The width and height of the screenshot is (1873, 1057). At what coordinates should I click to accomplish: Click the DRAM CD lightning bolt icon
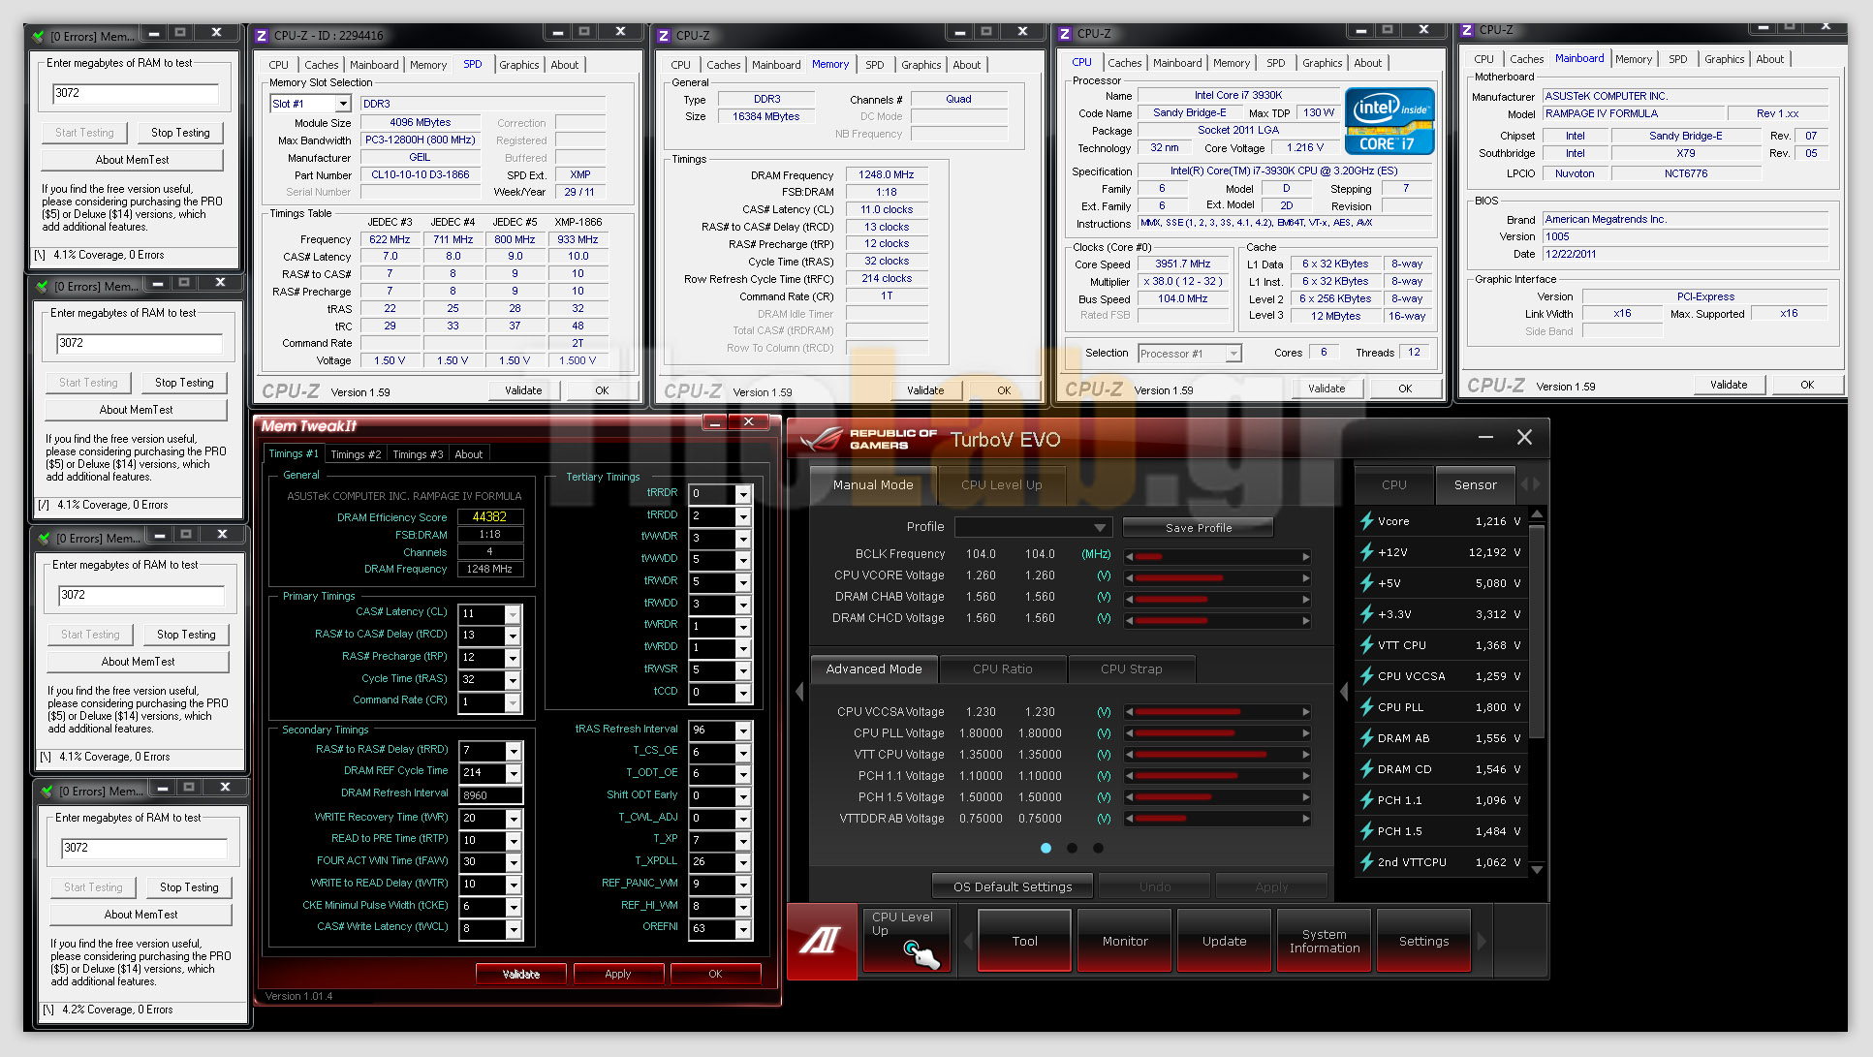tap(1366, 769)
